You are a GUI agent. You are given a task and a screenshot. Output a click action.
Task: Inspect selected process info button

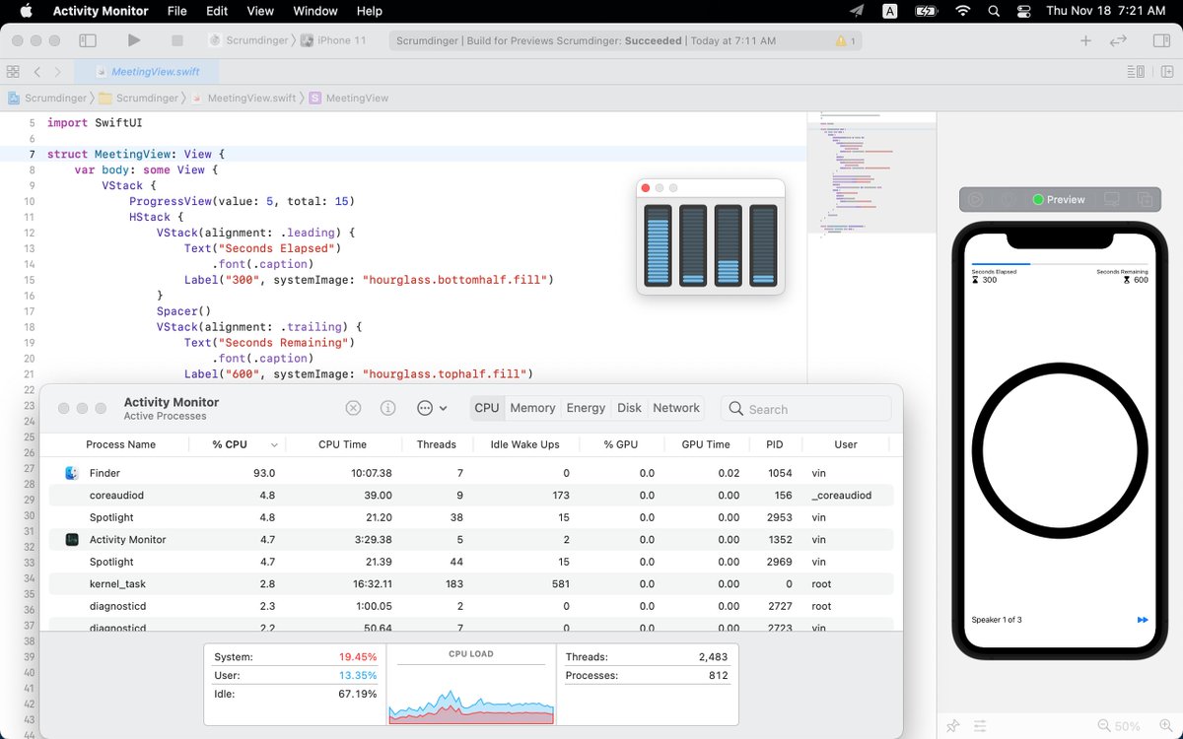(x=388, y=408)
